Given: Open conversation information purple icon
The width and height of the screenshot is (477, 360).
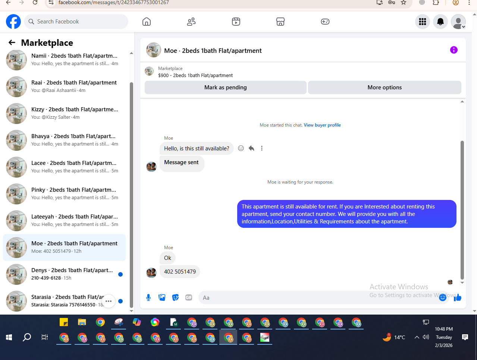Looking at the screenshot, I should click(x=454, y=50).
